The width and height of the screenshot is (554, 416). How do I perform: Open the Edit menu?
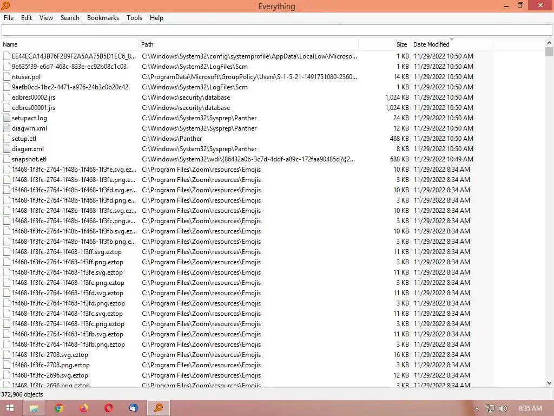click(x=26, y=18)
